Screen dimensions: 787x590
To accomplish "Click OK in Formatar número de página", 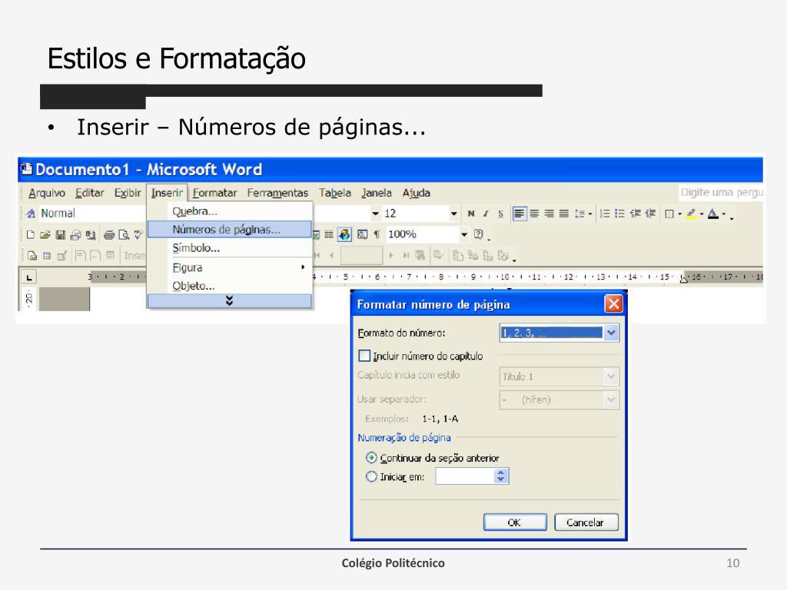I will click(x=515, y=522).
